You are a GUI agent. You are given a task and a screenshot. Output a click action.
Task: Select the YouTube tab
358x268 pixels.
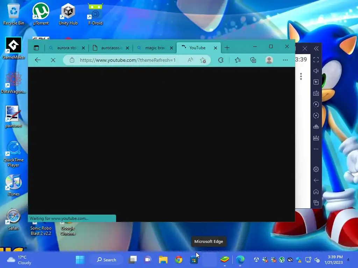199,48
